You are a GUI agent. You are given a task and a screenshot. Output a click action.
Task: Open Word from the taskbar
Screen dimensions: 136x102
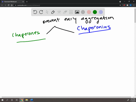31,100
